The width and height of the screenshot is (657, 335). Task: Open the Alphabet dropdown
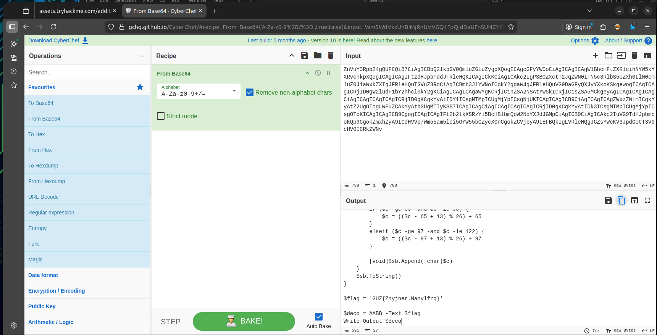199,91
